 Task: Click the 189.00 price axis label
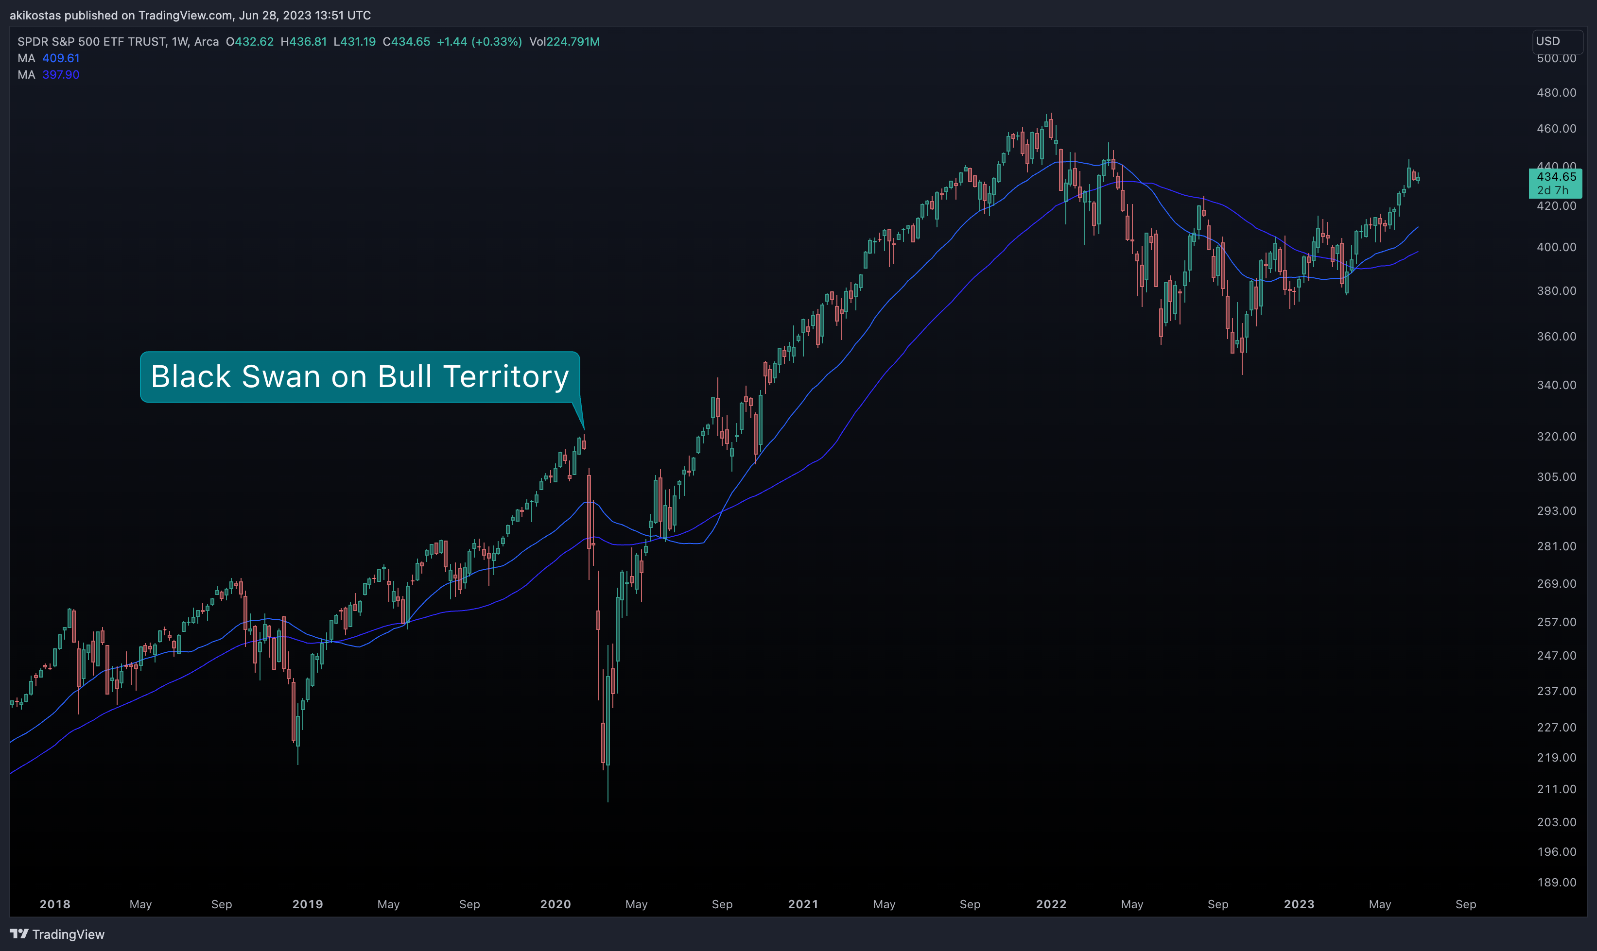[x=1556, y=883]
